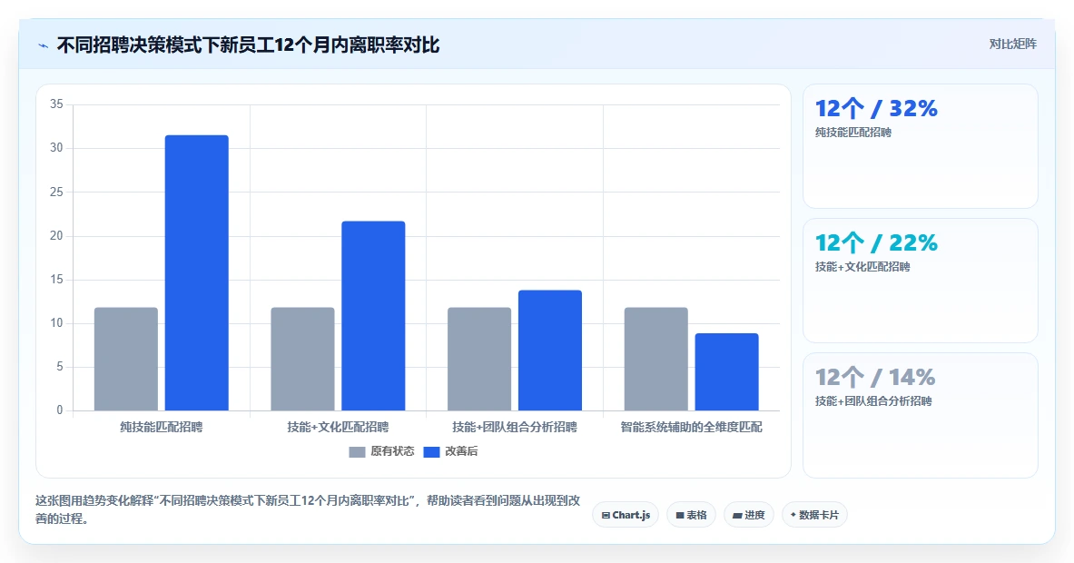Click the star icon in 数据卡片 tag

(793, 514)
